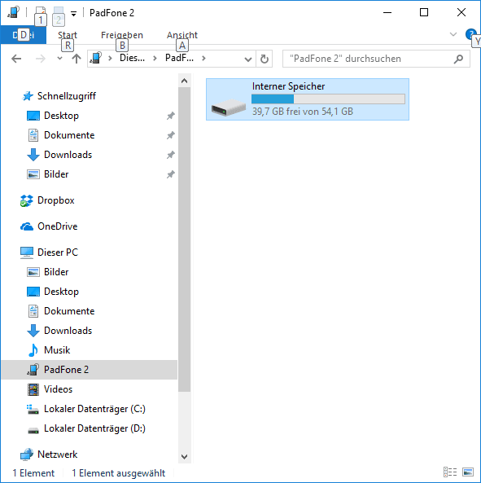Select the Interner Speicher drive

point(308,99)
